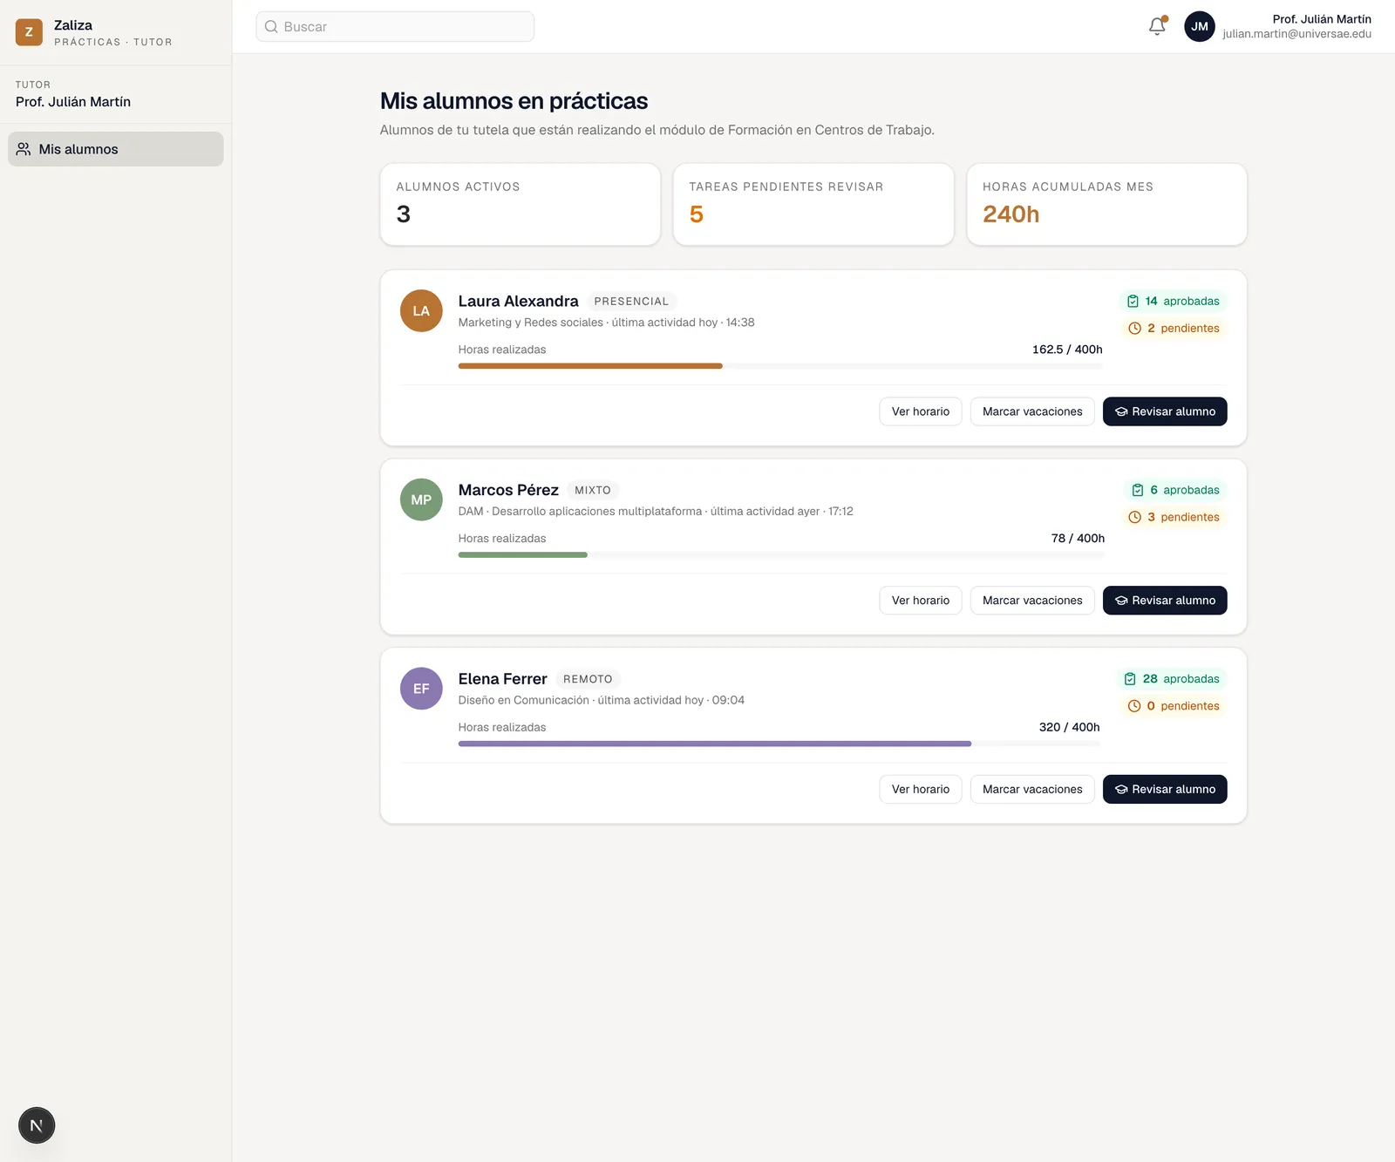Click the Elena Ferrer name heading

click(503, 679)
